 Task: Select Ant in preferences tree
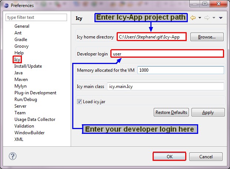[18, 33]
